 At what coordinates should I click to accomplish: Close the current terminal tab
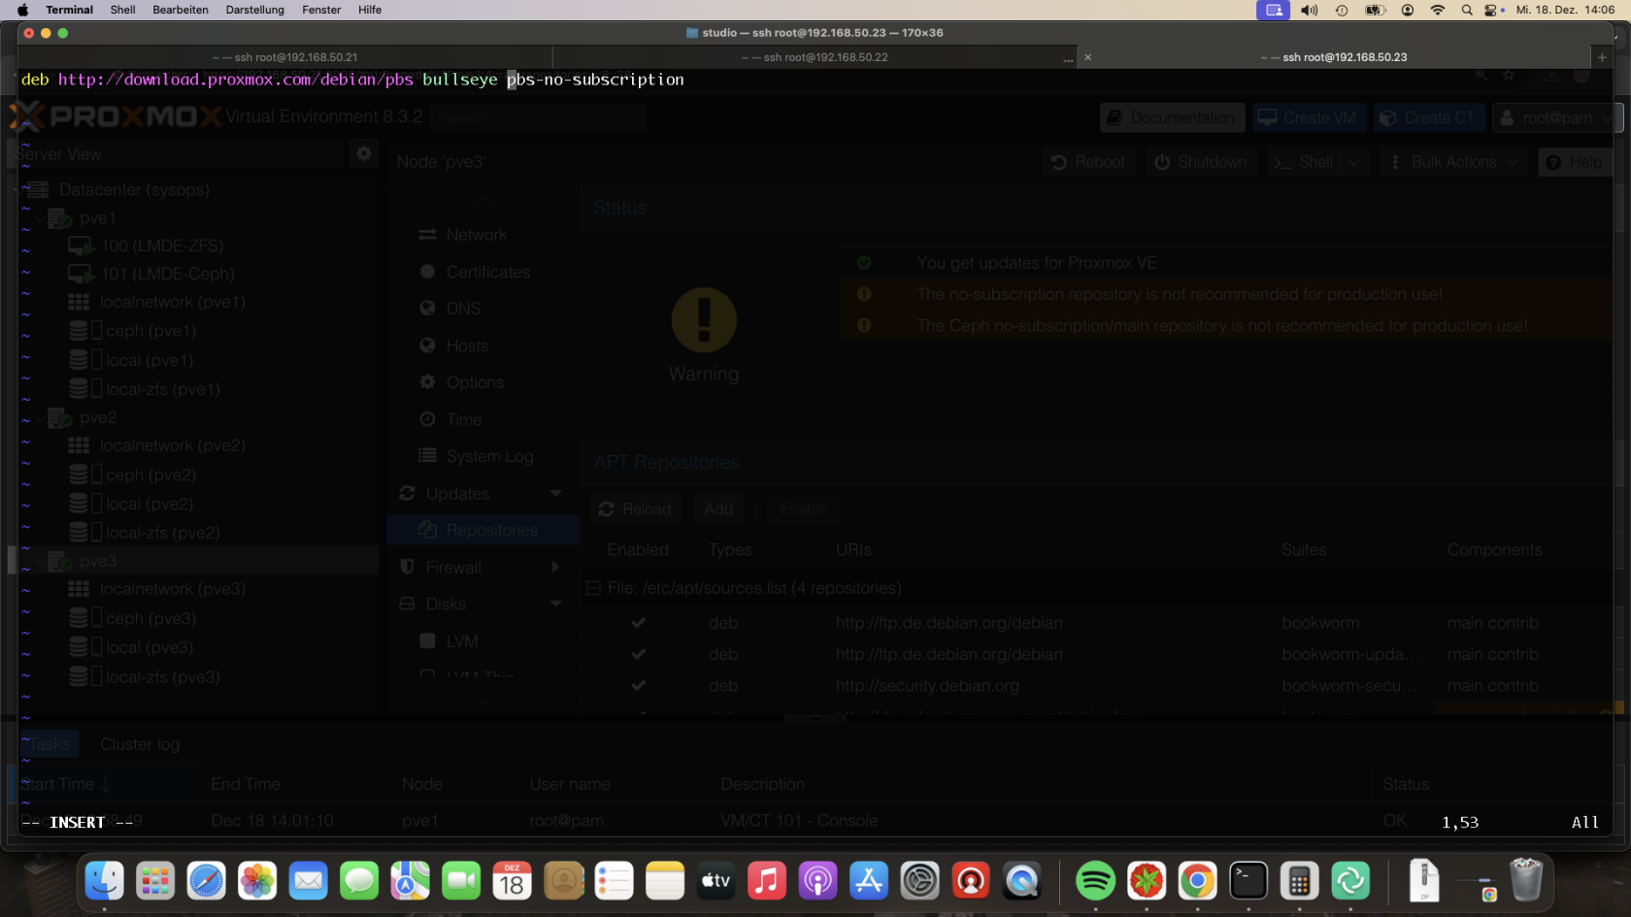1087,57
